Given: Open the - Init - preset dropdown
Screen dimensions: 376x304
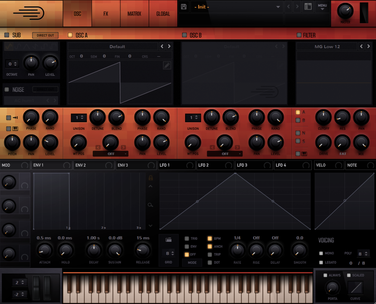Looking at the screenshot, I should (x=237, y=7).
